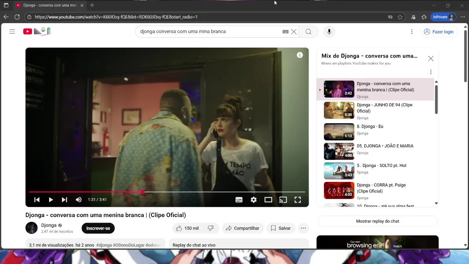Play '5 . Djonga - SOLTO pt. Hot'

click(375, 171)
